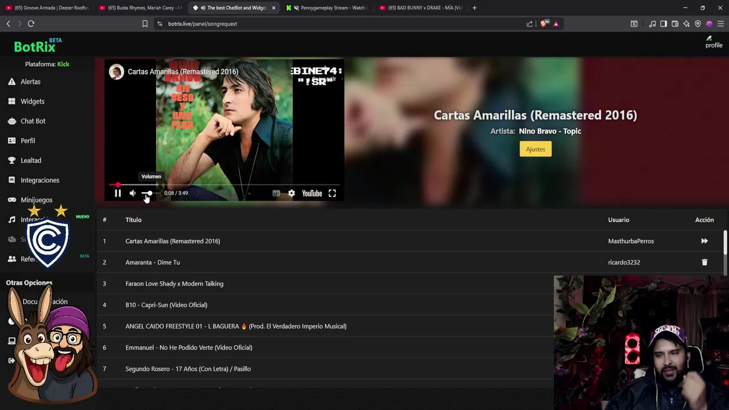Viewport: 729px width, 410px height.
Task: Click the Integraciones gear icon
Action: (11, 180)
